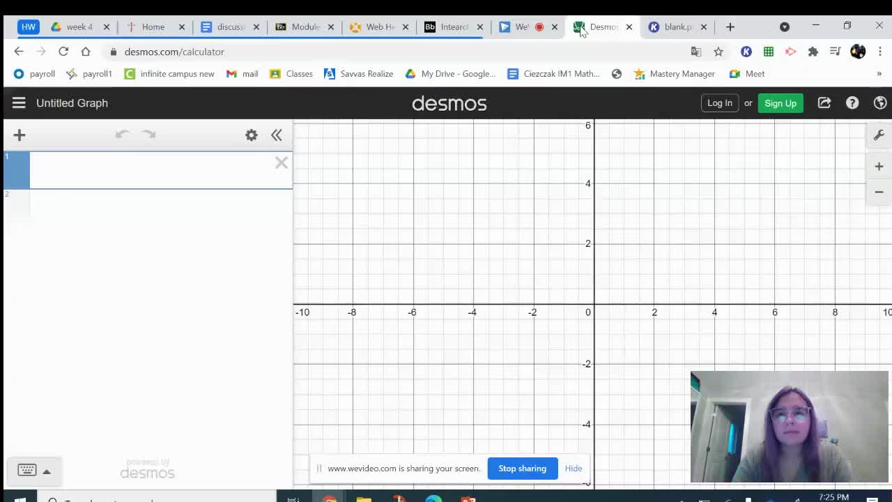
Task: Switch to the Web He tab
Action: coord(380,26)
